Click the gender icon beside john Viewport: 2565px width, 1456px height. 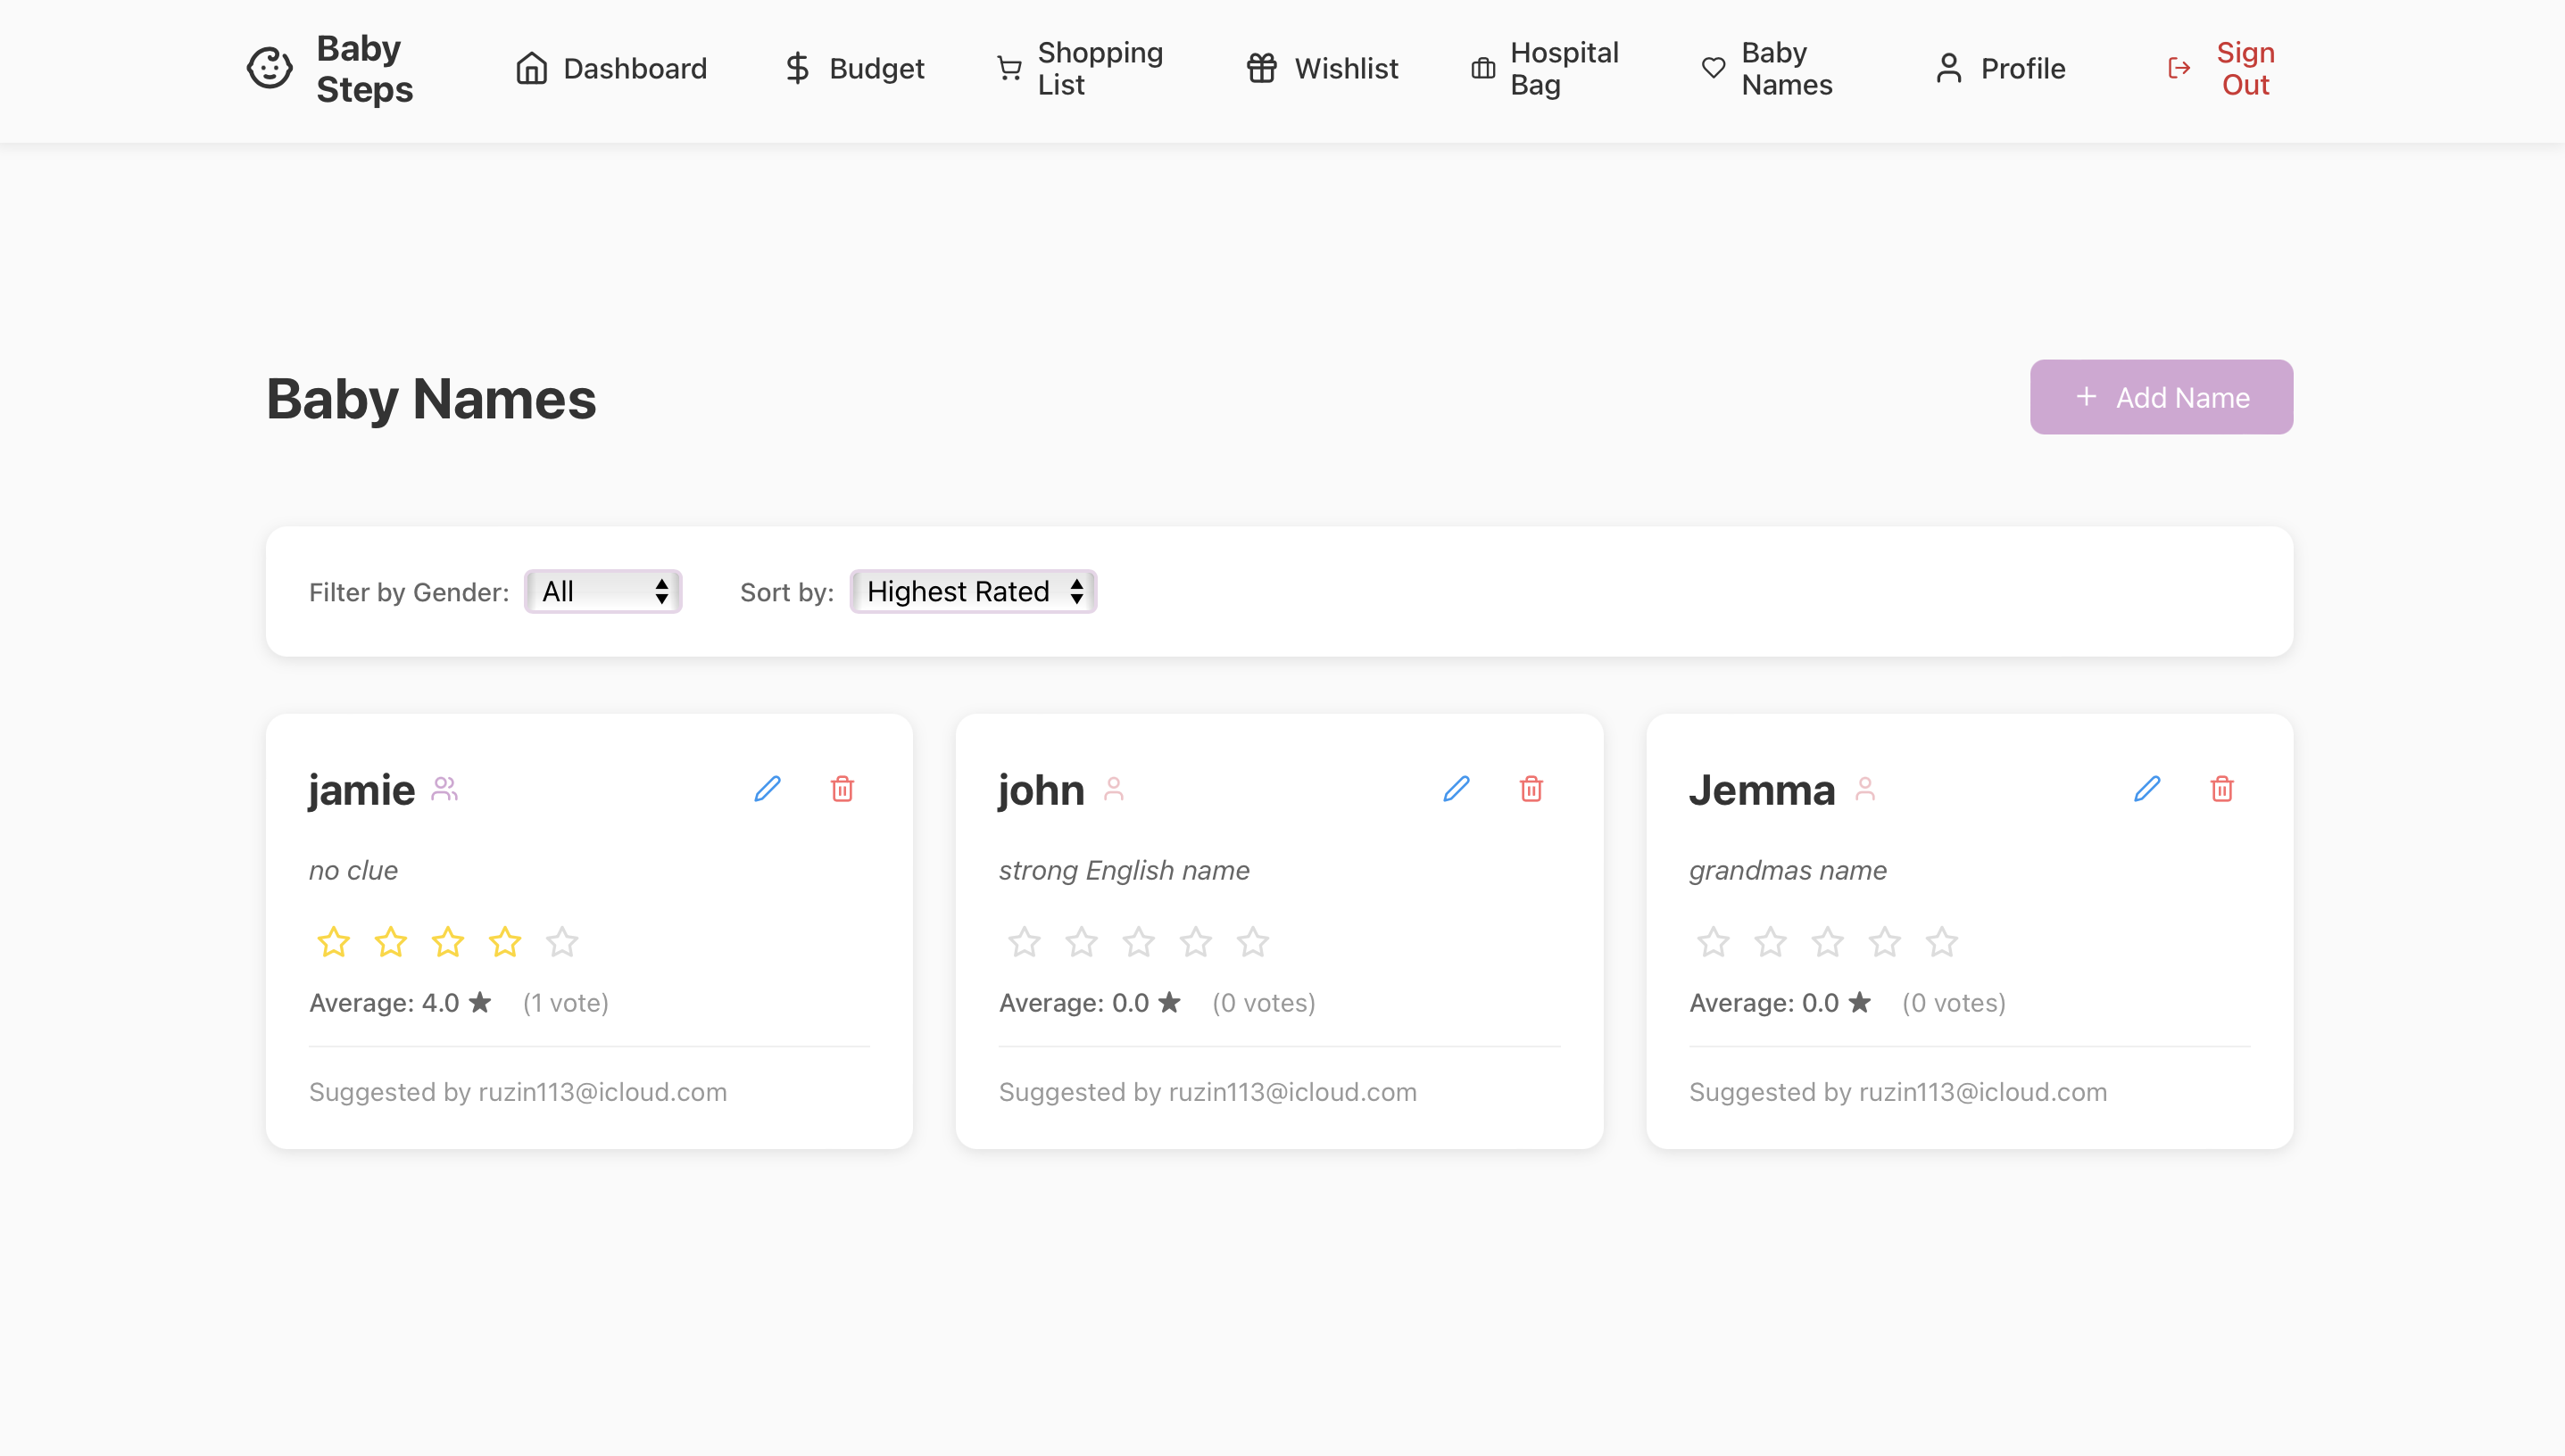pyautogui.click(x=1114, y=789)
